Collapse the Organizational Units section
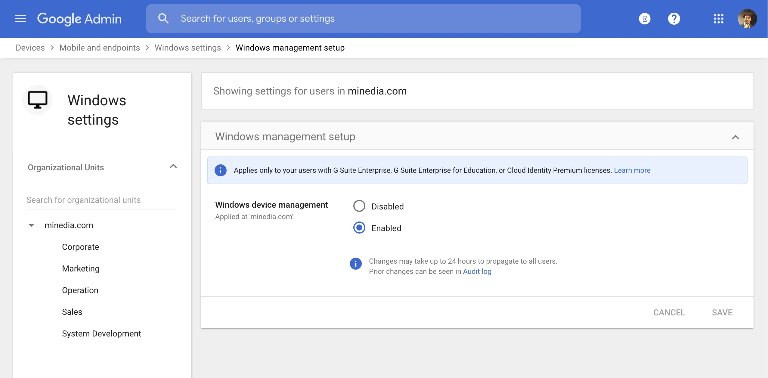 (173, 166)
